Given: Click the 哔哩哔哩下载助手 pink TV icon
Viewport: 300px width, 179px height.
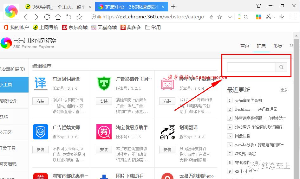Looking at the screenshot, I should tap(167, 84).
